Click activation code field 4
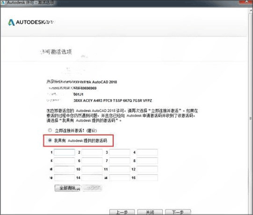This screenshot has width=253, height=215. pos(147,152)
